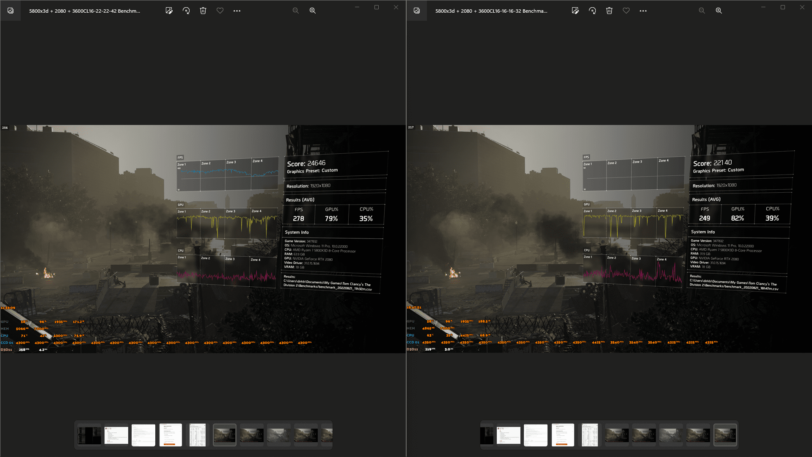Open the spreadsheet table thumbnail in right filmstrip

tap(590, 435)
